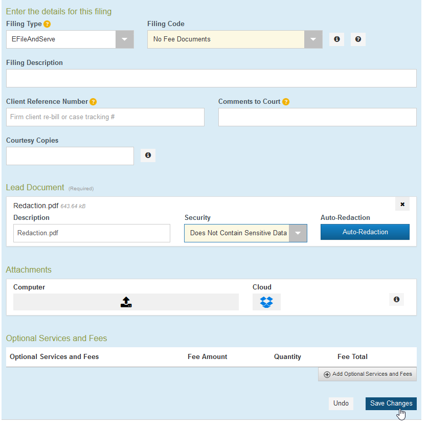Click Add Optional Services and Fees

point(367,374)
